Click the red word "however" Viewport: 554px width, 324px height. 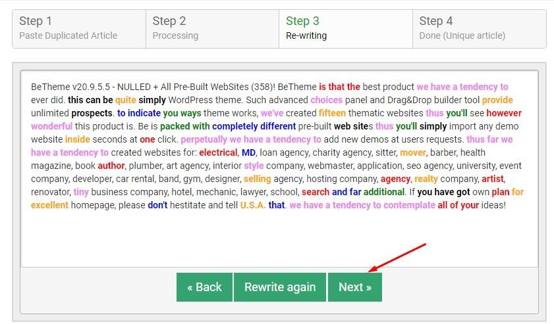(x=504, y=113)
